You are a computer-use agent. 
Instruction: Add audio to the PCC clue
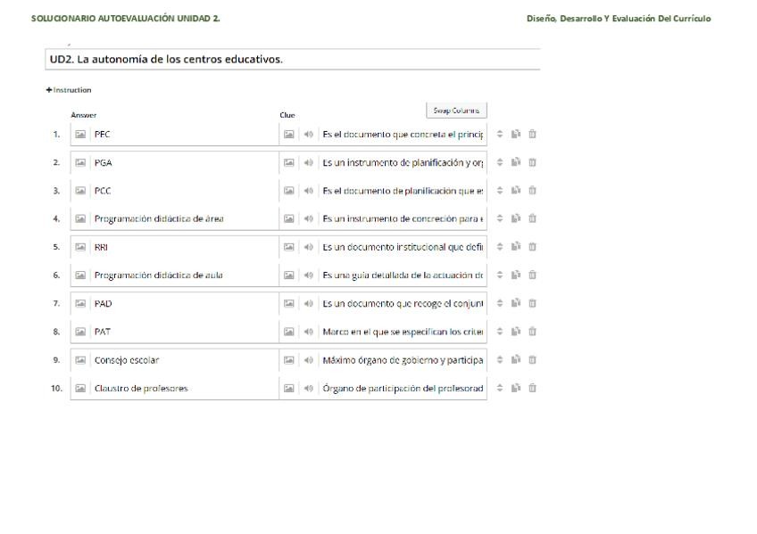308,191
